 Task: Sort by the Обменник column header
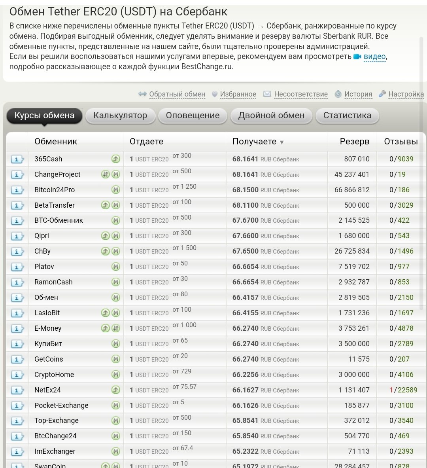56,142
